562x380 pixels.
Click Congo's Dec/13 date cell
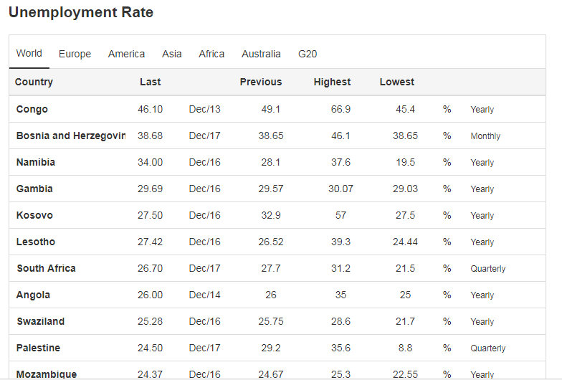pyautogui.click(x=205, y=109)
